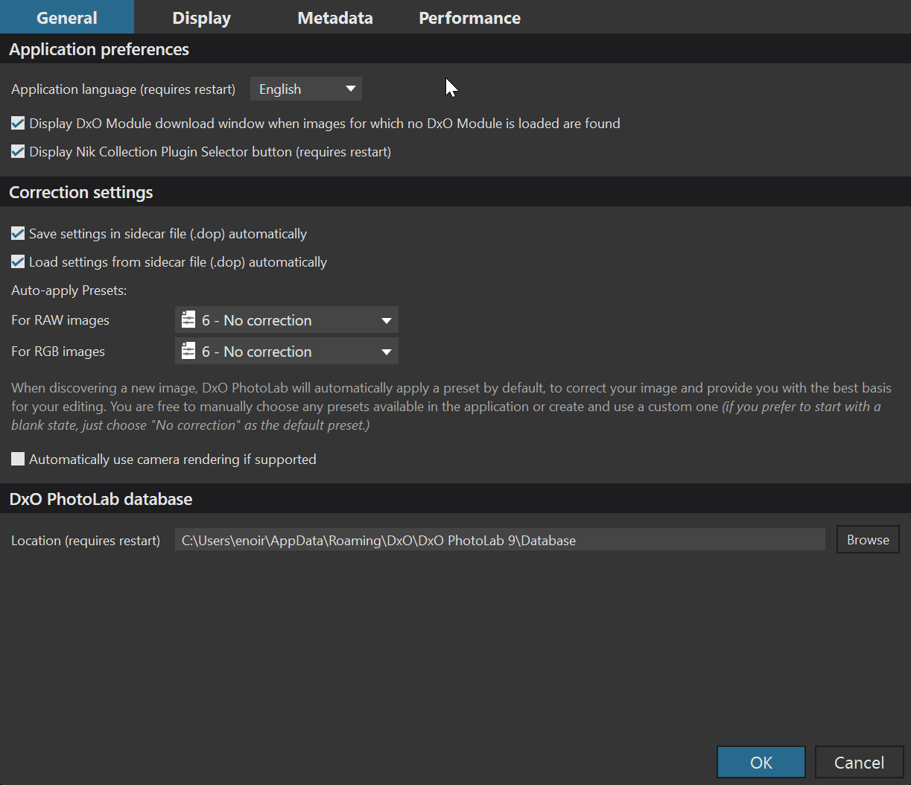
Task: Switch to the Display tab
Action: pos(201,18)
